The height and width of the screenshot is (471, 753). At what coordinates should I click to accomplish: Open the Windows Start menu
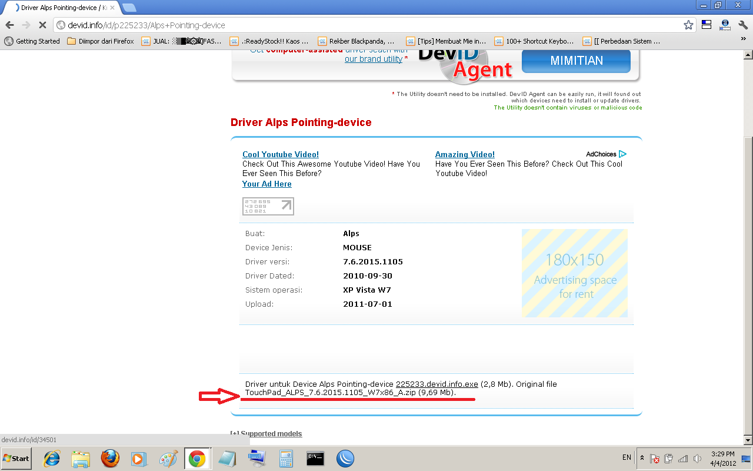click(16, 458)
